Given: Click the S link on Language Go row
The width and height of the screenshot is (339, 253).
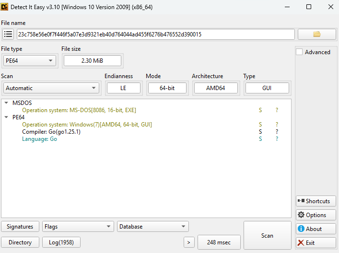Looking at the screenshot, I should click(x=260, y=139).
